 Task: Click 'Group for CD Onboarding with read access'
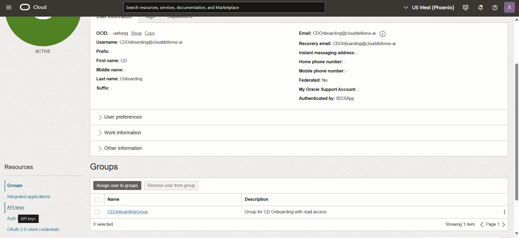point(285,212)
